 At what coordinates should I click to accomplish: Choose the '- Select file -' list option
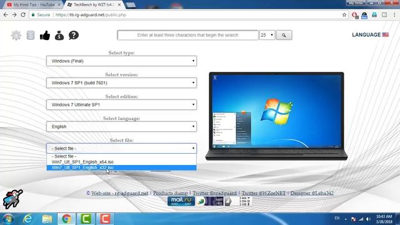(x=121, y=156)
